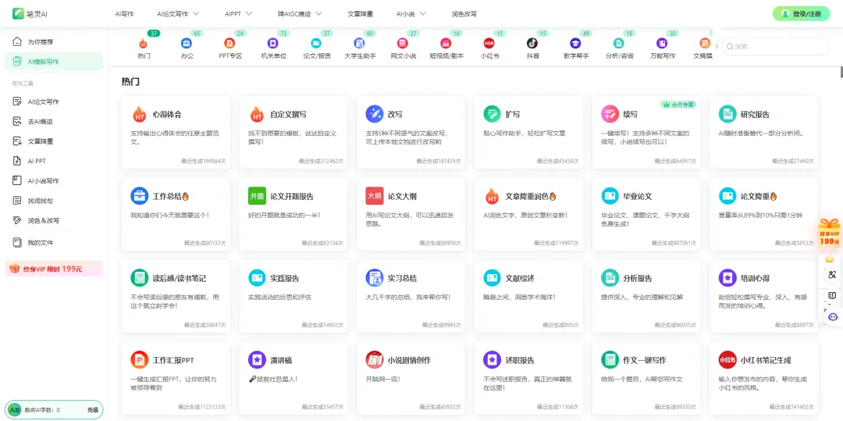
Task: Open the 工作汇报PPT template card
Action: (176, 378)
